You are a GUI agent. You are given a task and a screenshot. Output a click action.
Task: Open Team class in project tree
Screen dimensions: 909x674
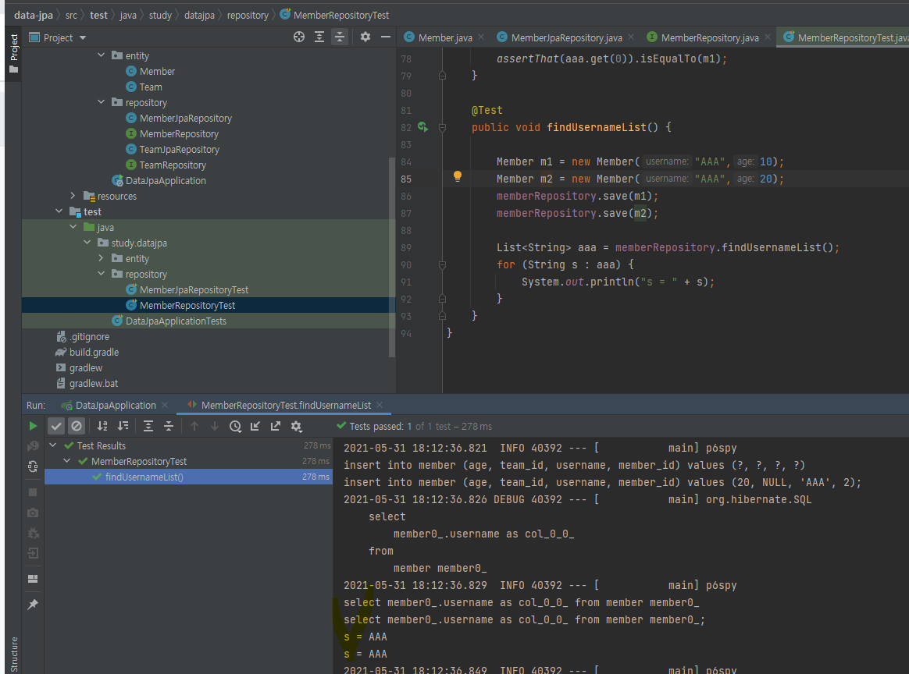pos(151,87)
